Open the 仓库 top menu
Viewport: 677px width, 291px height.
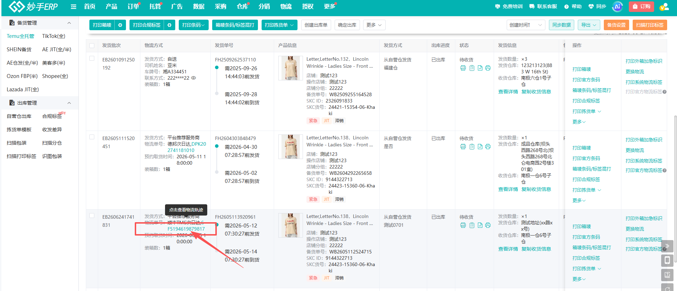[242, 6]
